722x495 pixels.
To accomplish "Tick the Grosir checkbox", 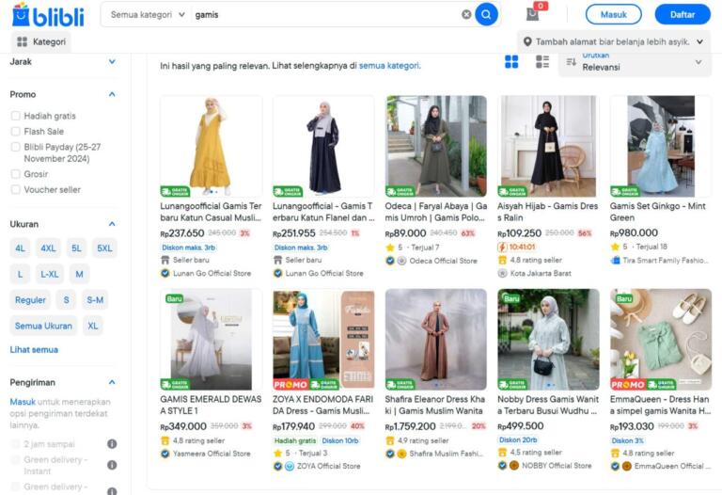I will (16, 174).
